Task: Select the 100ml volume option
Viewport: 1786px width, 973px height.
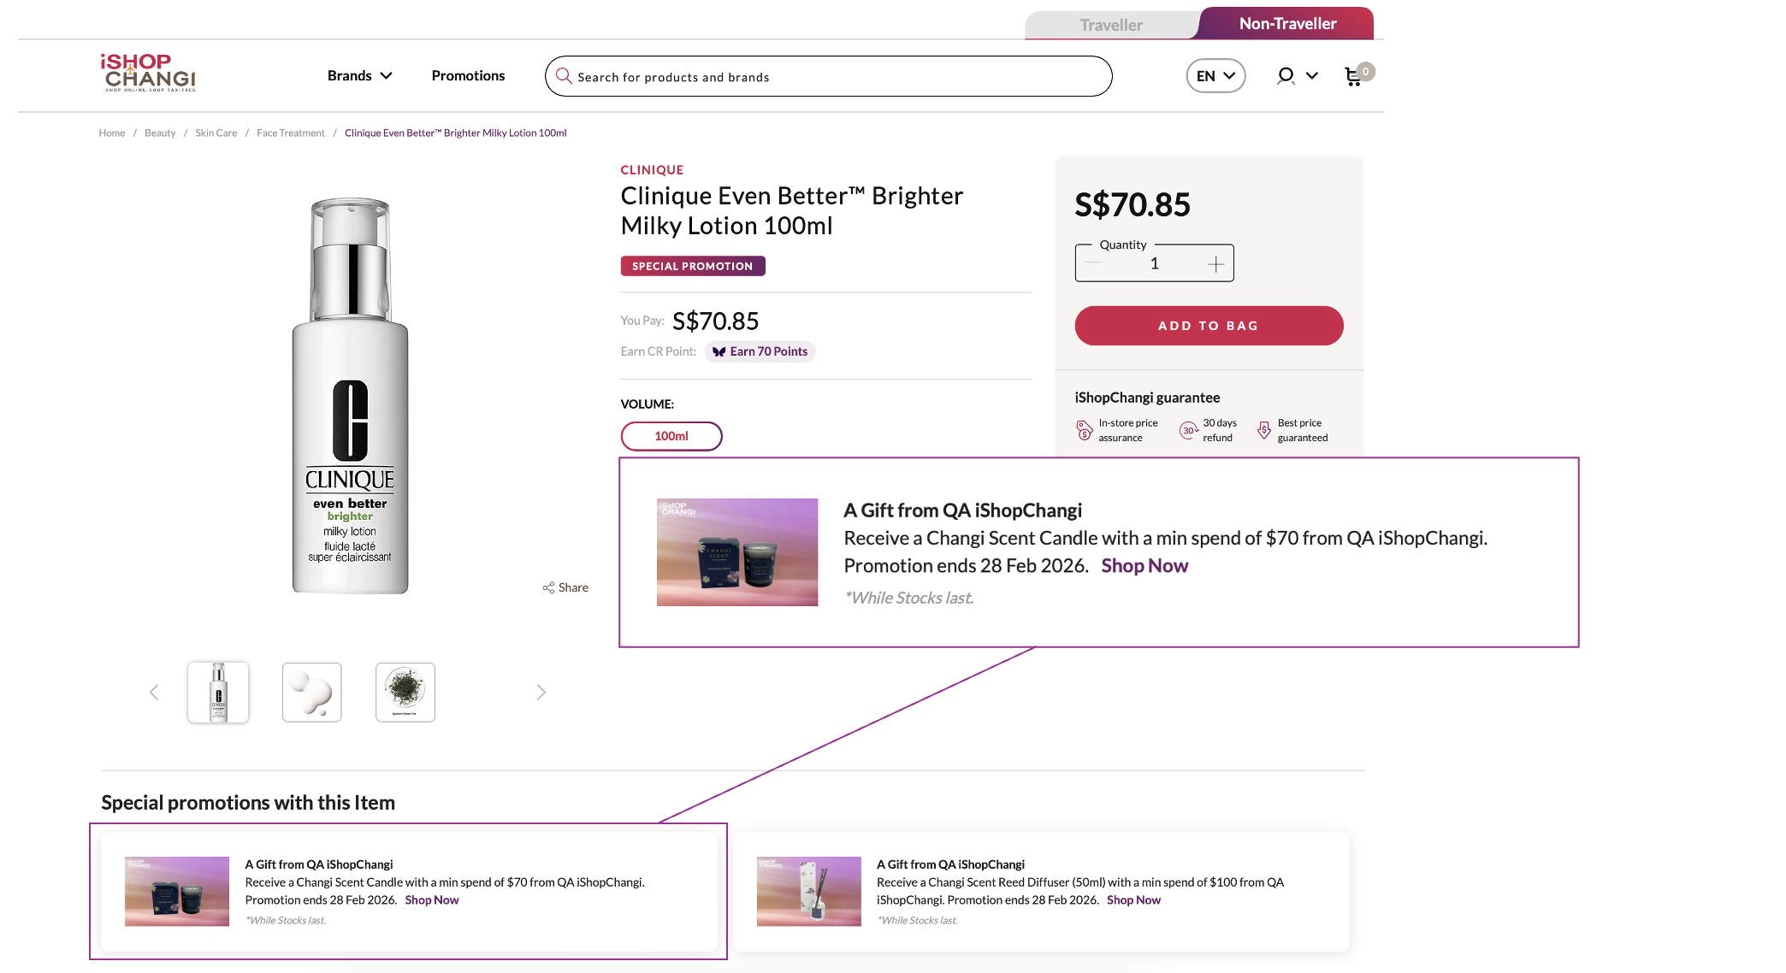Action: click(x=671, y=436)
